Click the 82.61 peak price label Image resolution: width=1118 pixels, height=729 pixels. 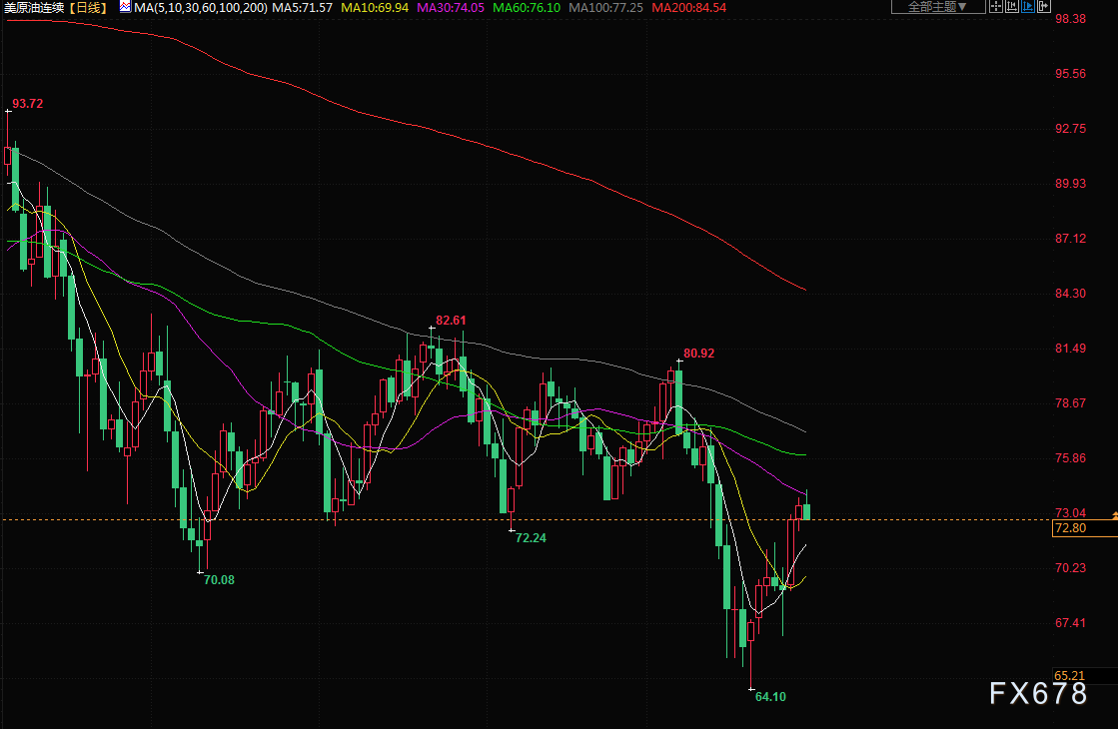tap(451, 320)
